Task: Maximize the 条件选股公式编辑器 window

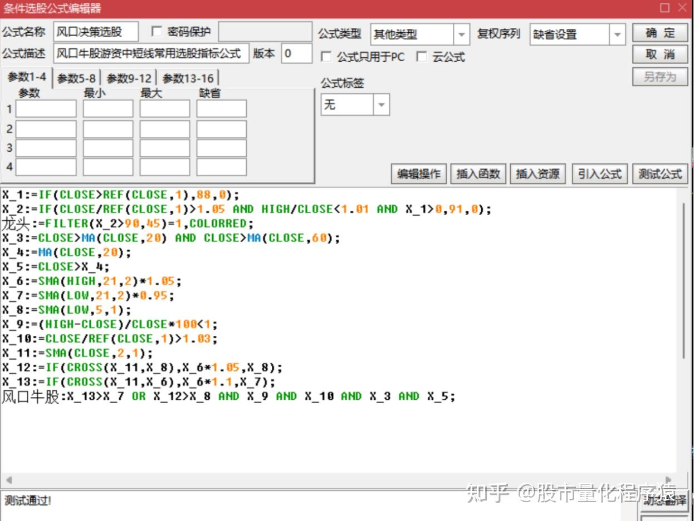Action: 664,8
